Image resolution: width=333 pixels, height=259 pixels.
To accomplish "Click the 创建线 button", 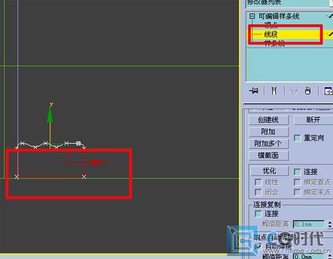I will [x=269, y=120].
